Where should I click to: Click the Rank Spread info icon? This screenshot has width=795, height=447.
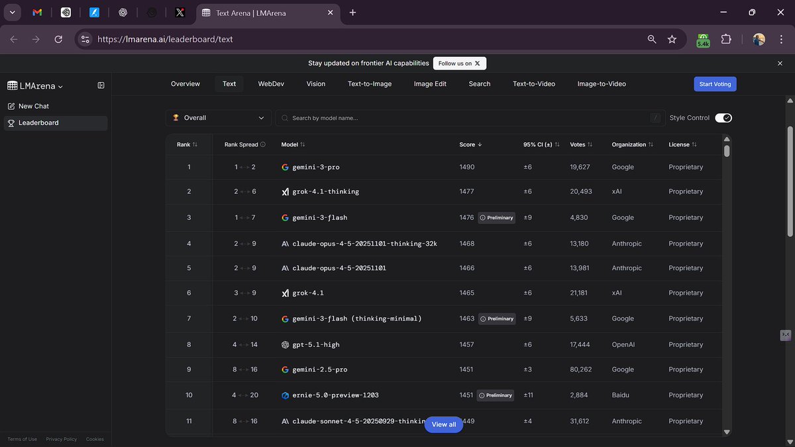263,144
